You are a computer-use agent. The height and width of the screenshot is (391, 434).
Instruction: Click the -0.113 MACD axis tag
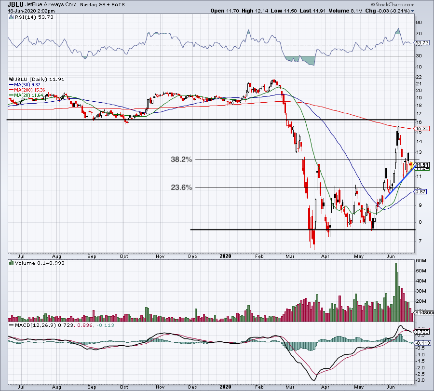[423, 343]
